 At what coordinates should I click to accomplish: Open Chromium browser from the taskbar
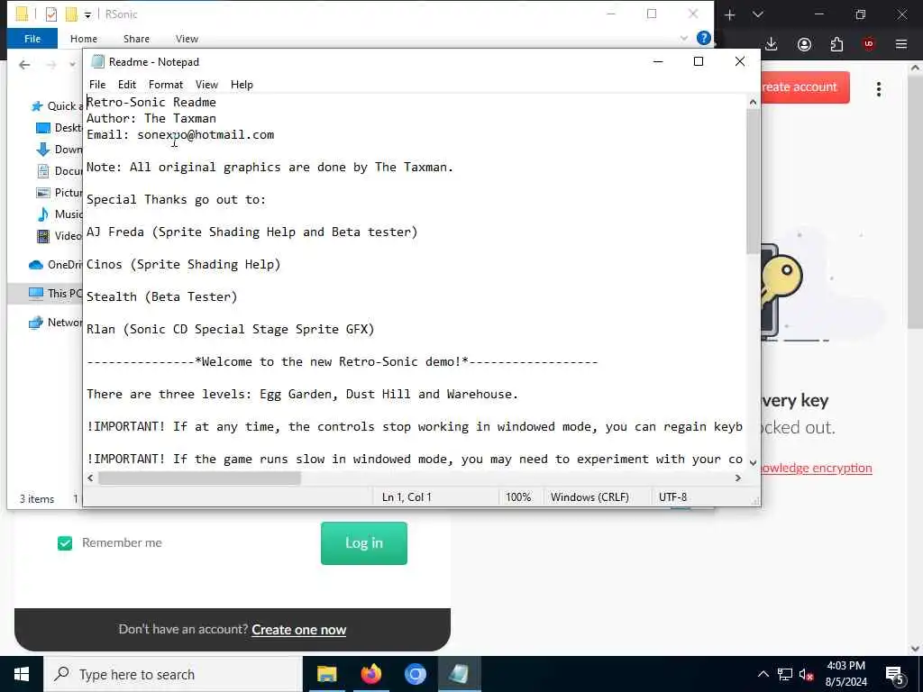(415, 674)
